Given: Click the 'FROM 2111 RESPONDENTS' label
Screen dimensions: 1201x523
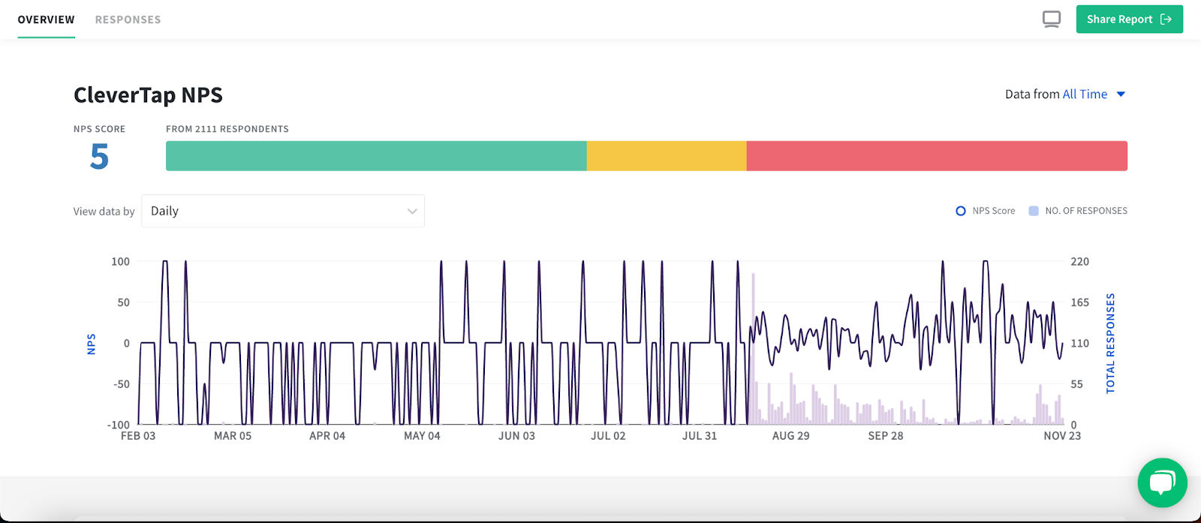Looking at the screenshot, I should pyautogui.click(x=227, y=129).
